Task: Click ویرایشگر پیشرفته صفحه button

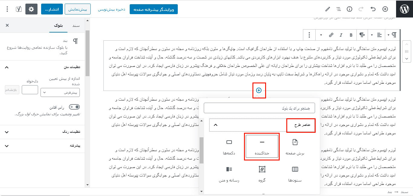Action: click(x=154, y=9)
